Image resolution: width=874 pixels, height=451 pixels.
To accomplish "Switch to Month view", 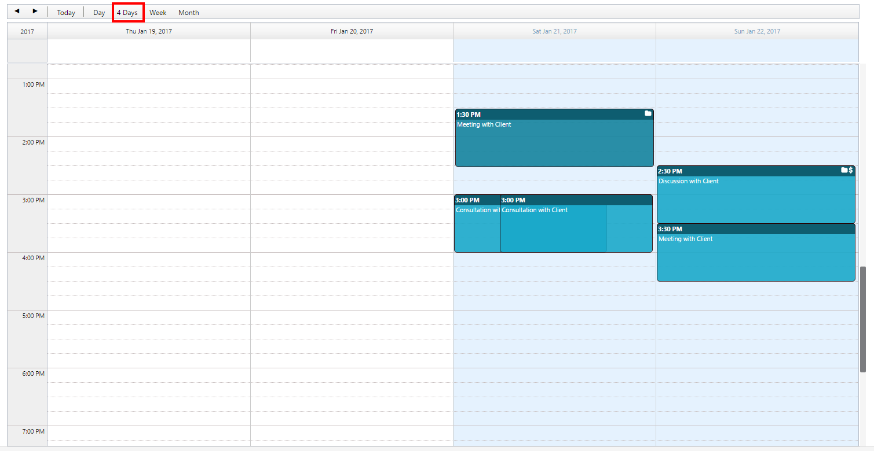I will click(189, 12).
